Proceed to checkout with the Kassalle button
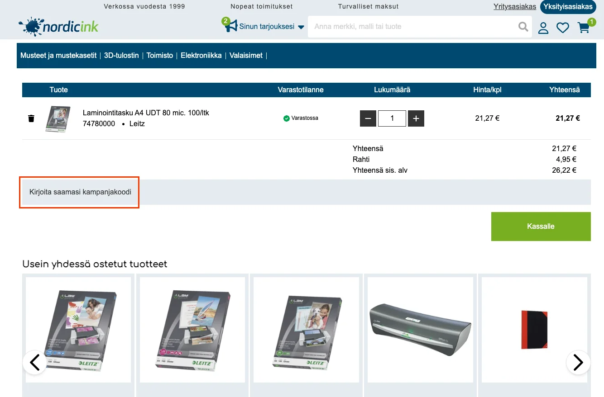The image size is (604, 397). [541, 227]
